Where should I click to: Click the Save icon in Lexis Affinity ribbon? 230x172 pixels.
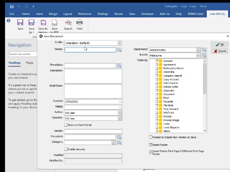pyautogui.click(x=20, y=23)
